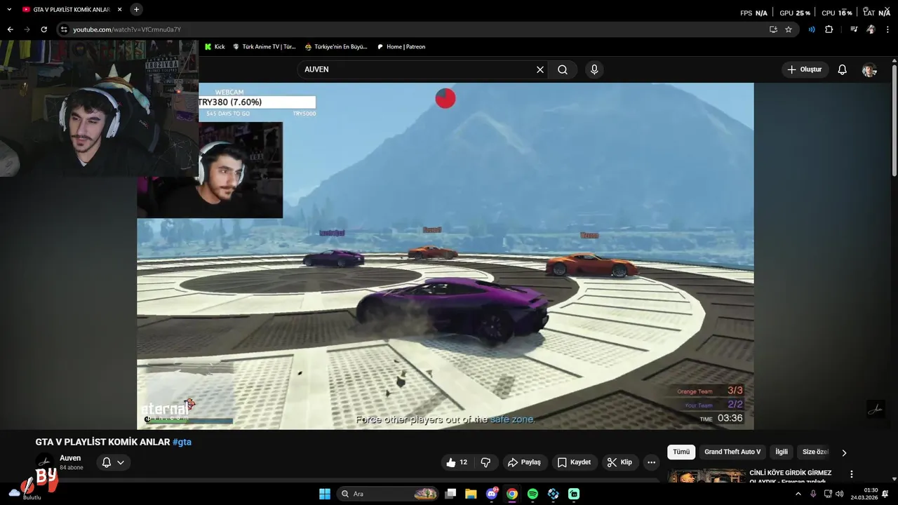Expand the subscription notification dropdown
Screen dimensions: 898x505
pos(113,462)
